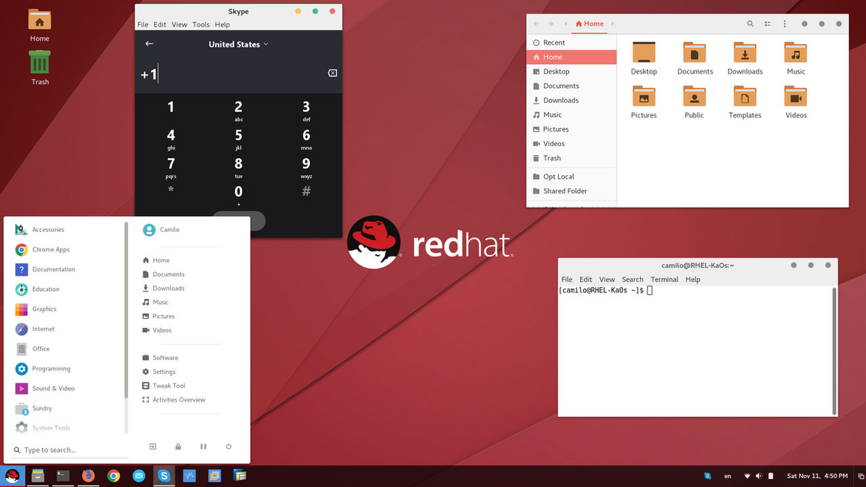Dial digit 9 on Skype keypad
Image resolution: width=866 pixels, height=487 pixels.
click(306, 167)
